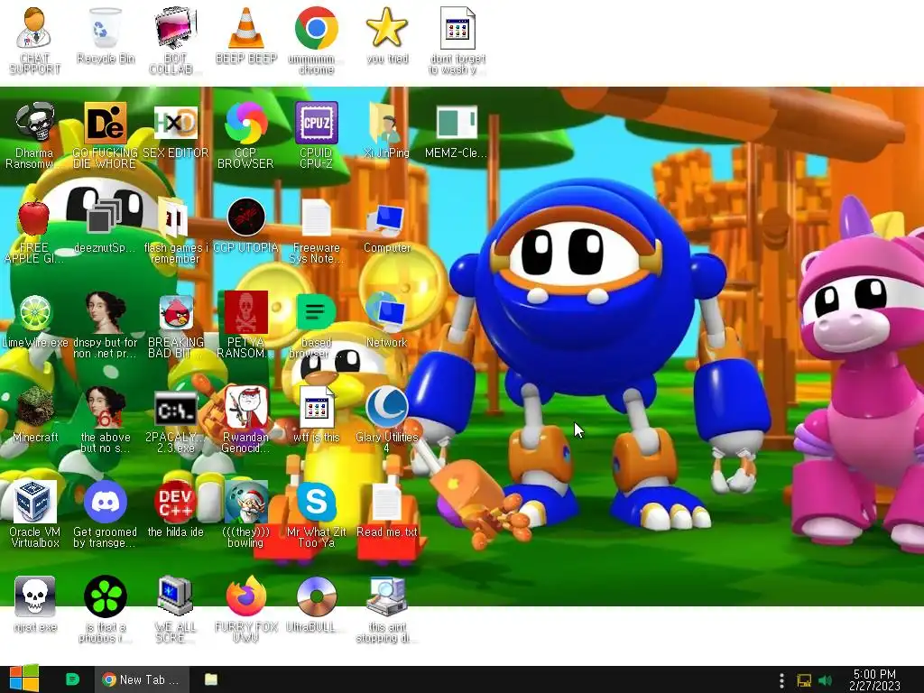Click the volume speaker tray icon
Viewport: 924px width, 693px height.
pyautogui.click(x=825, y=680)
